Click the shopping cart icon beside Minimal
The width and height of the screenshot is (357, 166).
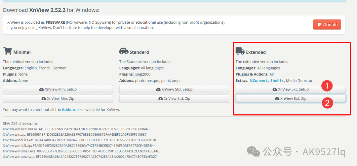click(x=7, y=51)
